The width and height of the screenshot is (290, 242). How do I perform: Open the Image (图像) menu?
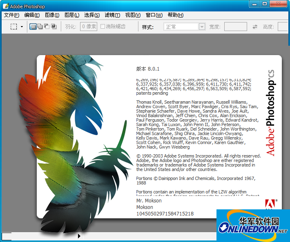pyautogui.click(x=52, y=15)
